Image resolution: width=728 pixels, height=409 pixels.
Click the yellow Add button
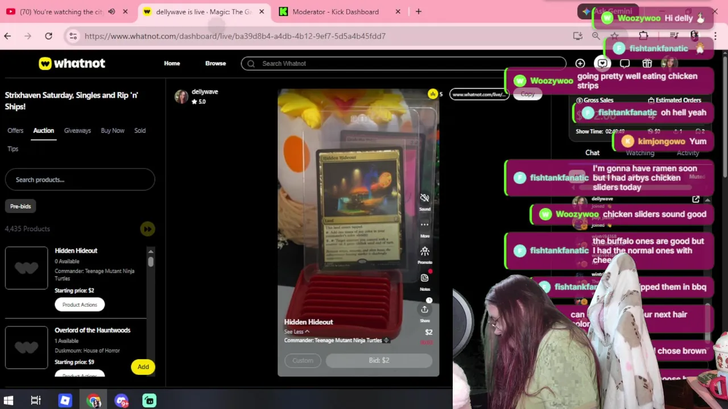coord(143,367)
